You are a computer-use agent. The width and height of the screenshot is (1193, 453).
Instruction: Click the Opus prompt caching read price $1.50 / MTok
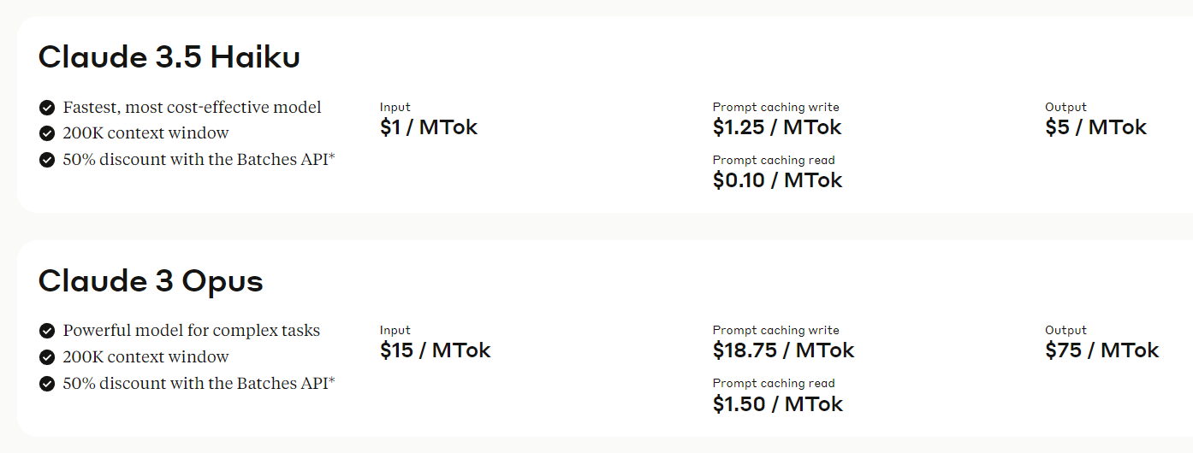[778, 403]
